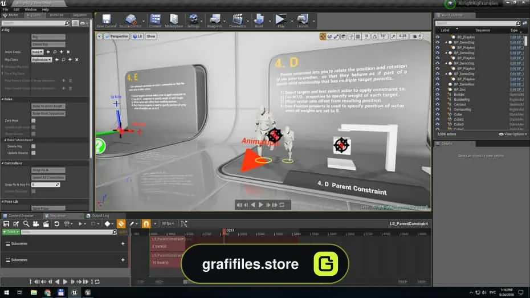Open the Source Control toolbar icon

click(x=131, y=21)
